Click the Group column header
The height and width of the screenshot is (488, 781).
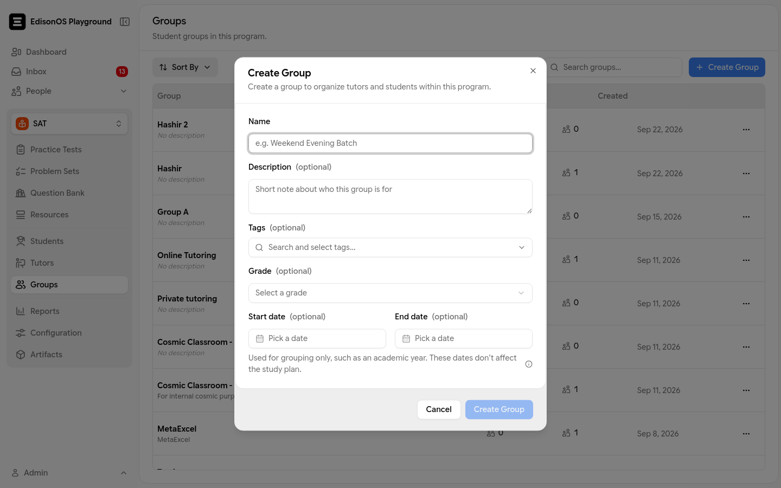[169, 96]
